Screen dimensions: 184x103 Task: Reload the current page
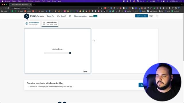point(8,8)
